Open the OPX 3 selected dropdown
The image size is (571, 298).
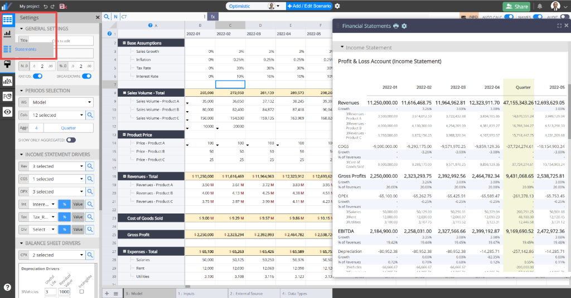click(x=57, y=192)
